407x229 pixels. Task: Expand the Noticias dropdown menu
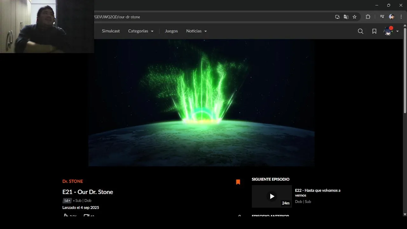click(197, 31)
